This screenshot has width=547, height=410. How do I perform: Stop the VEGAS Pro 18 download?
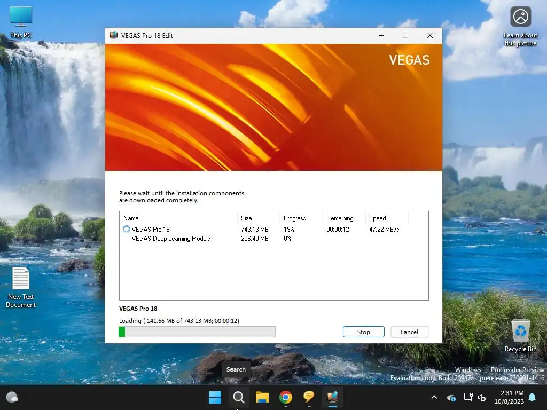(363, 332)
